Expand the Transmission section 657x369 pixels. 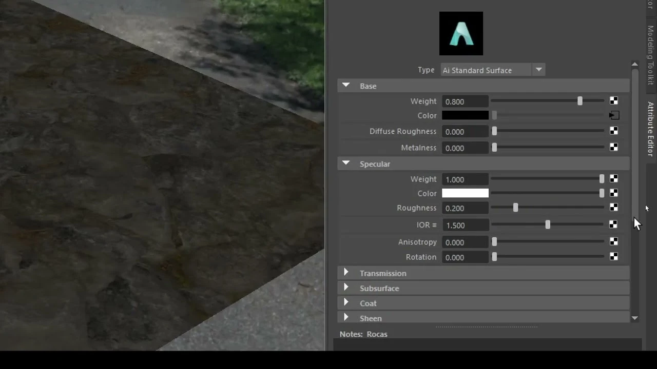pyautogui.click(x=346, y=273)
